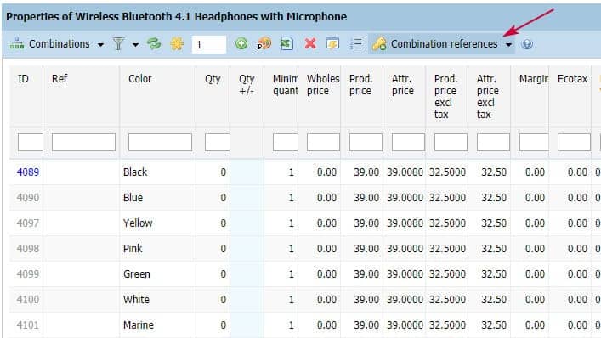Screen dimensions: 601x338
Task: Click the Qty filter input box
Action: point(217,142)
